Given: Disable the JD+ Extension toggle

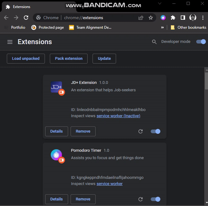Looking at the screenshot, I should (156, 131).
